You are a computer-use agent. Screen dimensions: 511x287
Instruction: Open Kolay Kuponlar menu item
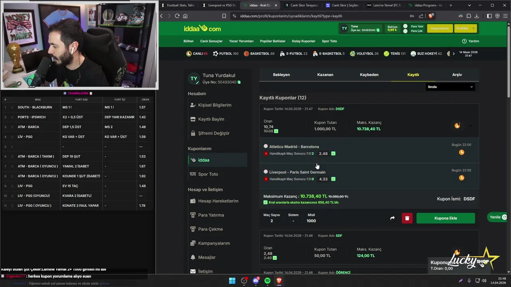(303, 41)
